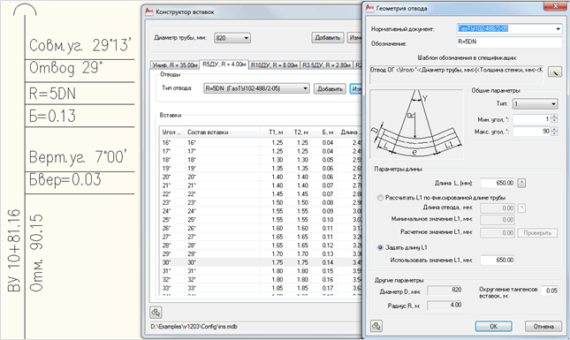Click OK in Геометрия отвода
The width and height of the screenshot is (570, 340).
493,326
